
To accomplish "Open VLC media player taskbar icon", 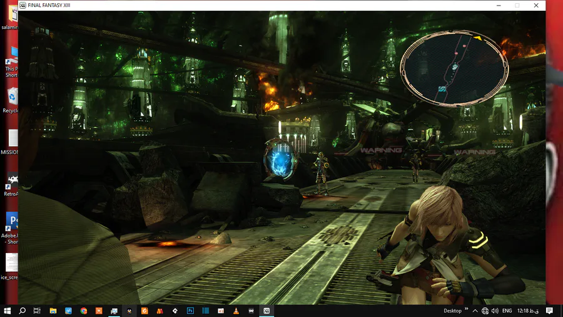I will [x=236, y=311].
